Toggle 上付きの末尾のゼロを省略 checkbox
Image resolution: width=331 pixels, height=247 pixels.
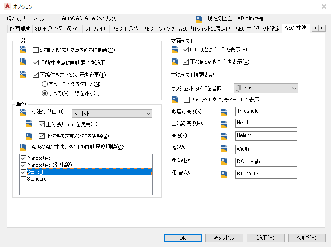click(x=42, y=136)
